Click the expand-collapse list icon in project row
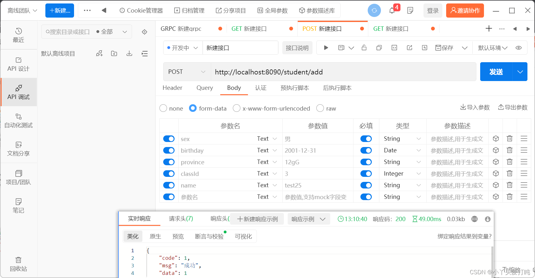 click(145, 54)
